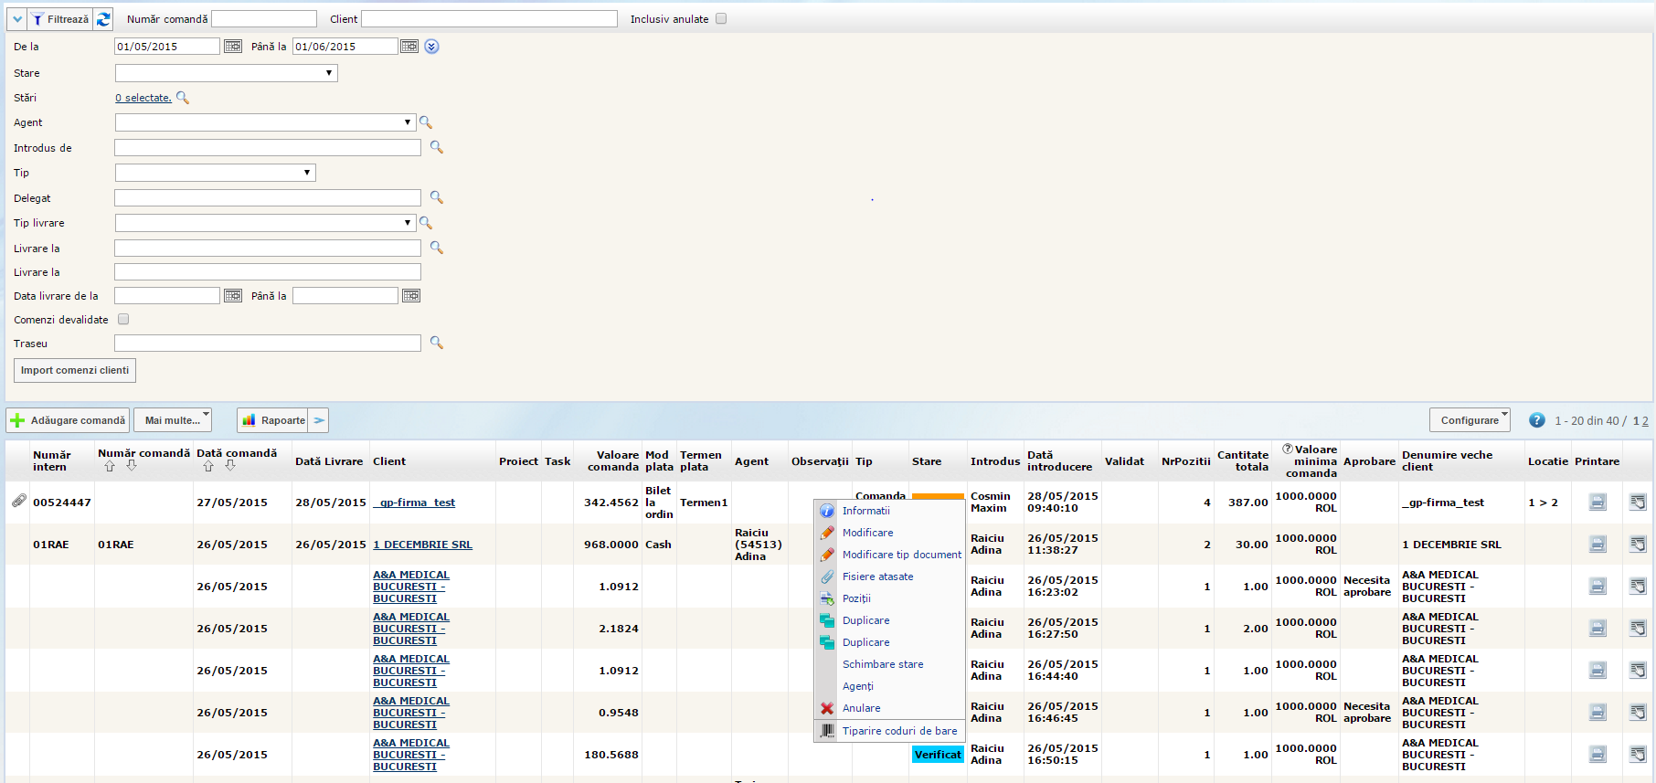Image resolution: width=1656 pixels, height=783 pixels.
Task: Click the Adăugare comandă button
Action: [69, 420]
